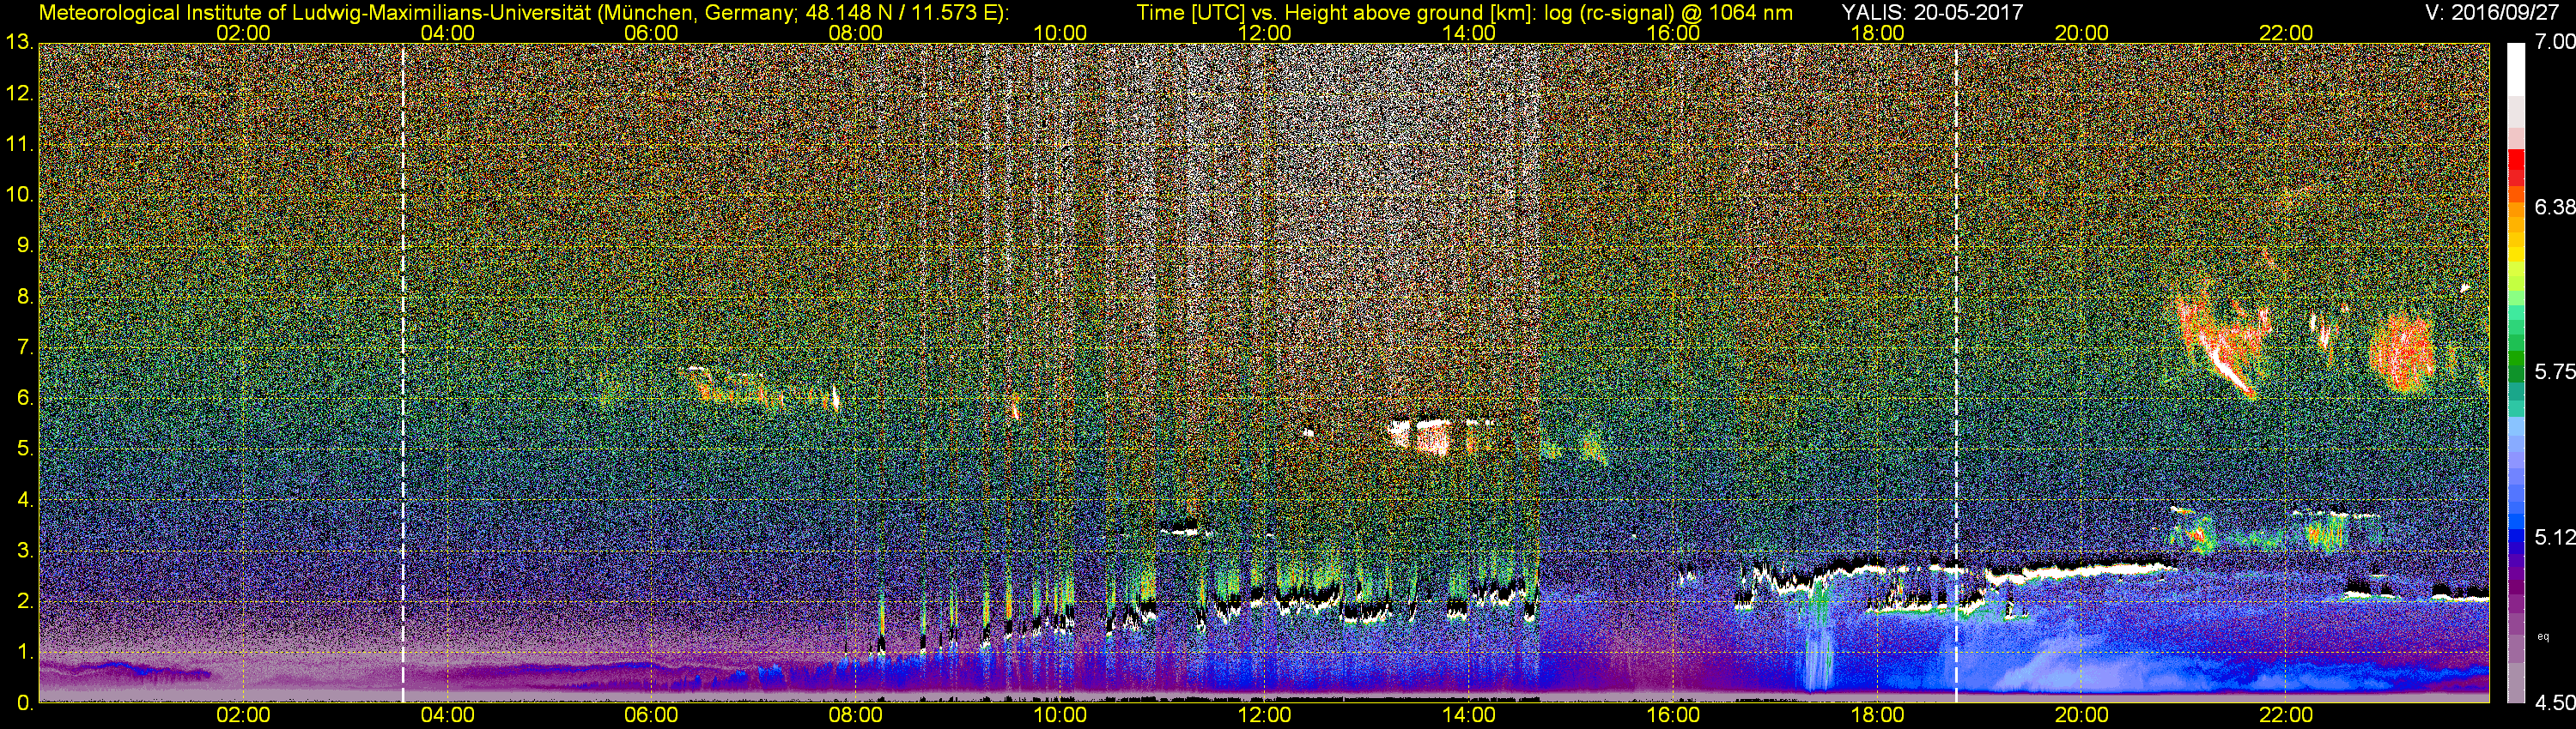This screenshot has height=729, width=2576.
Task: Click 18:00 on the top time axis
Action: [x=1877, y=33]
